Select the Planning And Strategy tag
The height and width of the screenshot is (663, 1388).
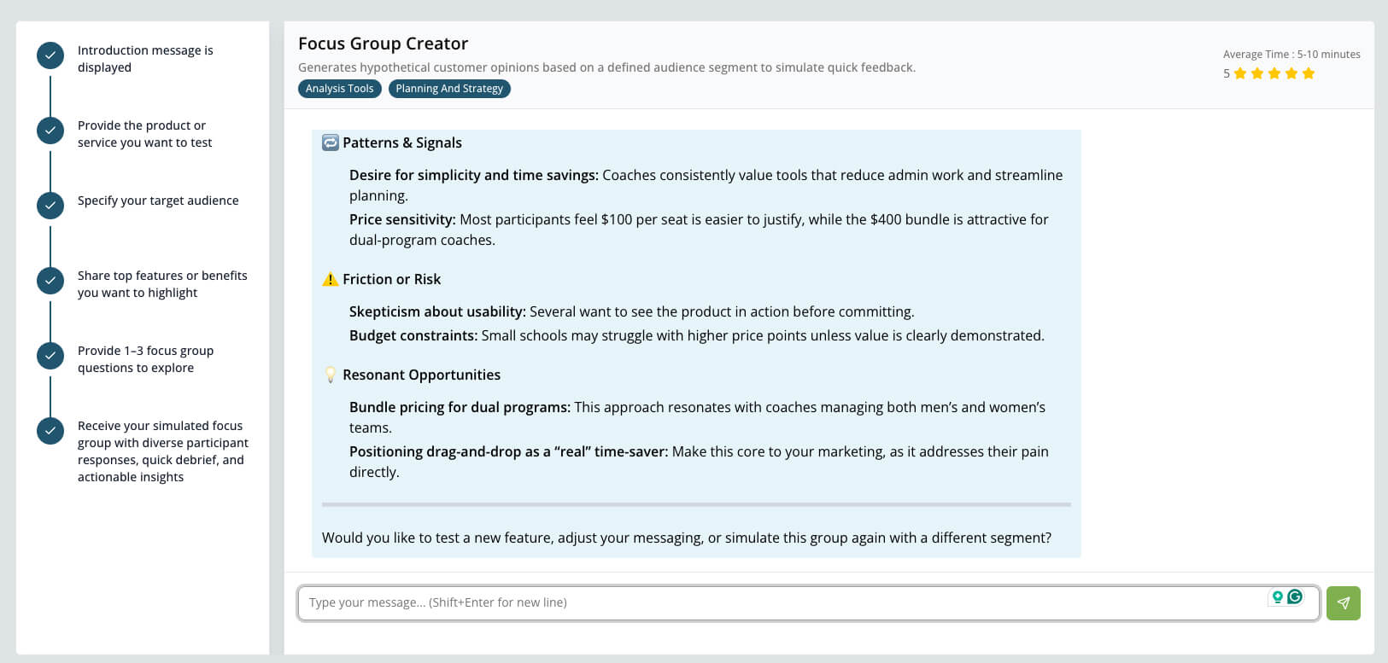tap(448, 88)
